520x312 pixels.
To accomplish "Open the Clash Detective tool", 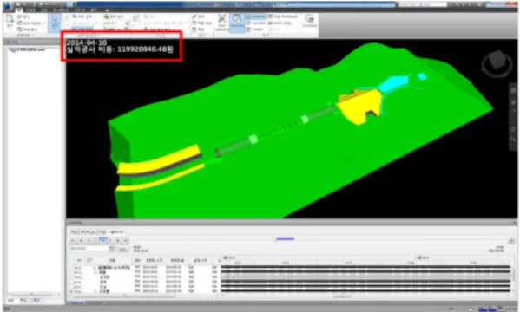I will pyautogui.click(x=222, y=23).
